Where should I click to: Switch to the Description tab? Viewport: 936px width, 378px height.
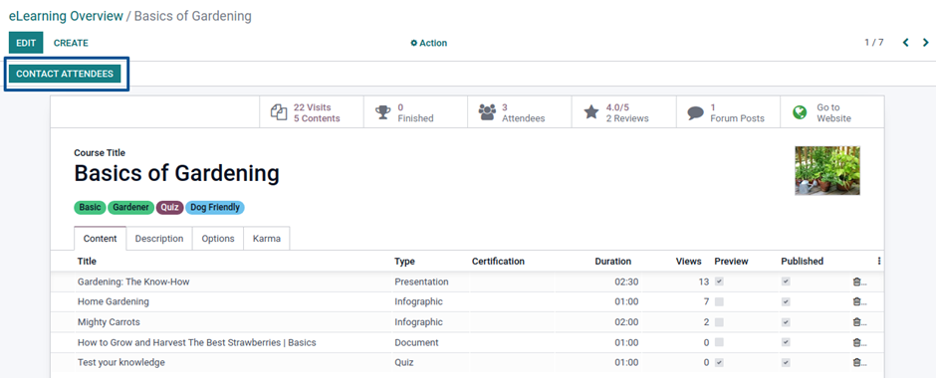pos(158,239)
